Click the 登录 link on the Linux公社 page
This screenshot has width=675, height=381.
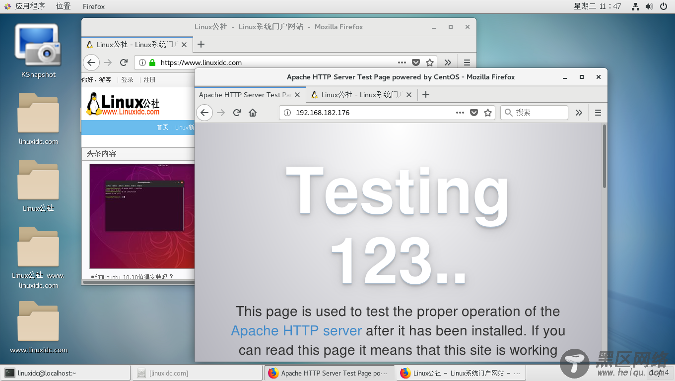click(128, 79)
